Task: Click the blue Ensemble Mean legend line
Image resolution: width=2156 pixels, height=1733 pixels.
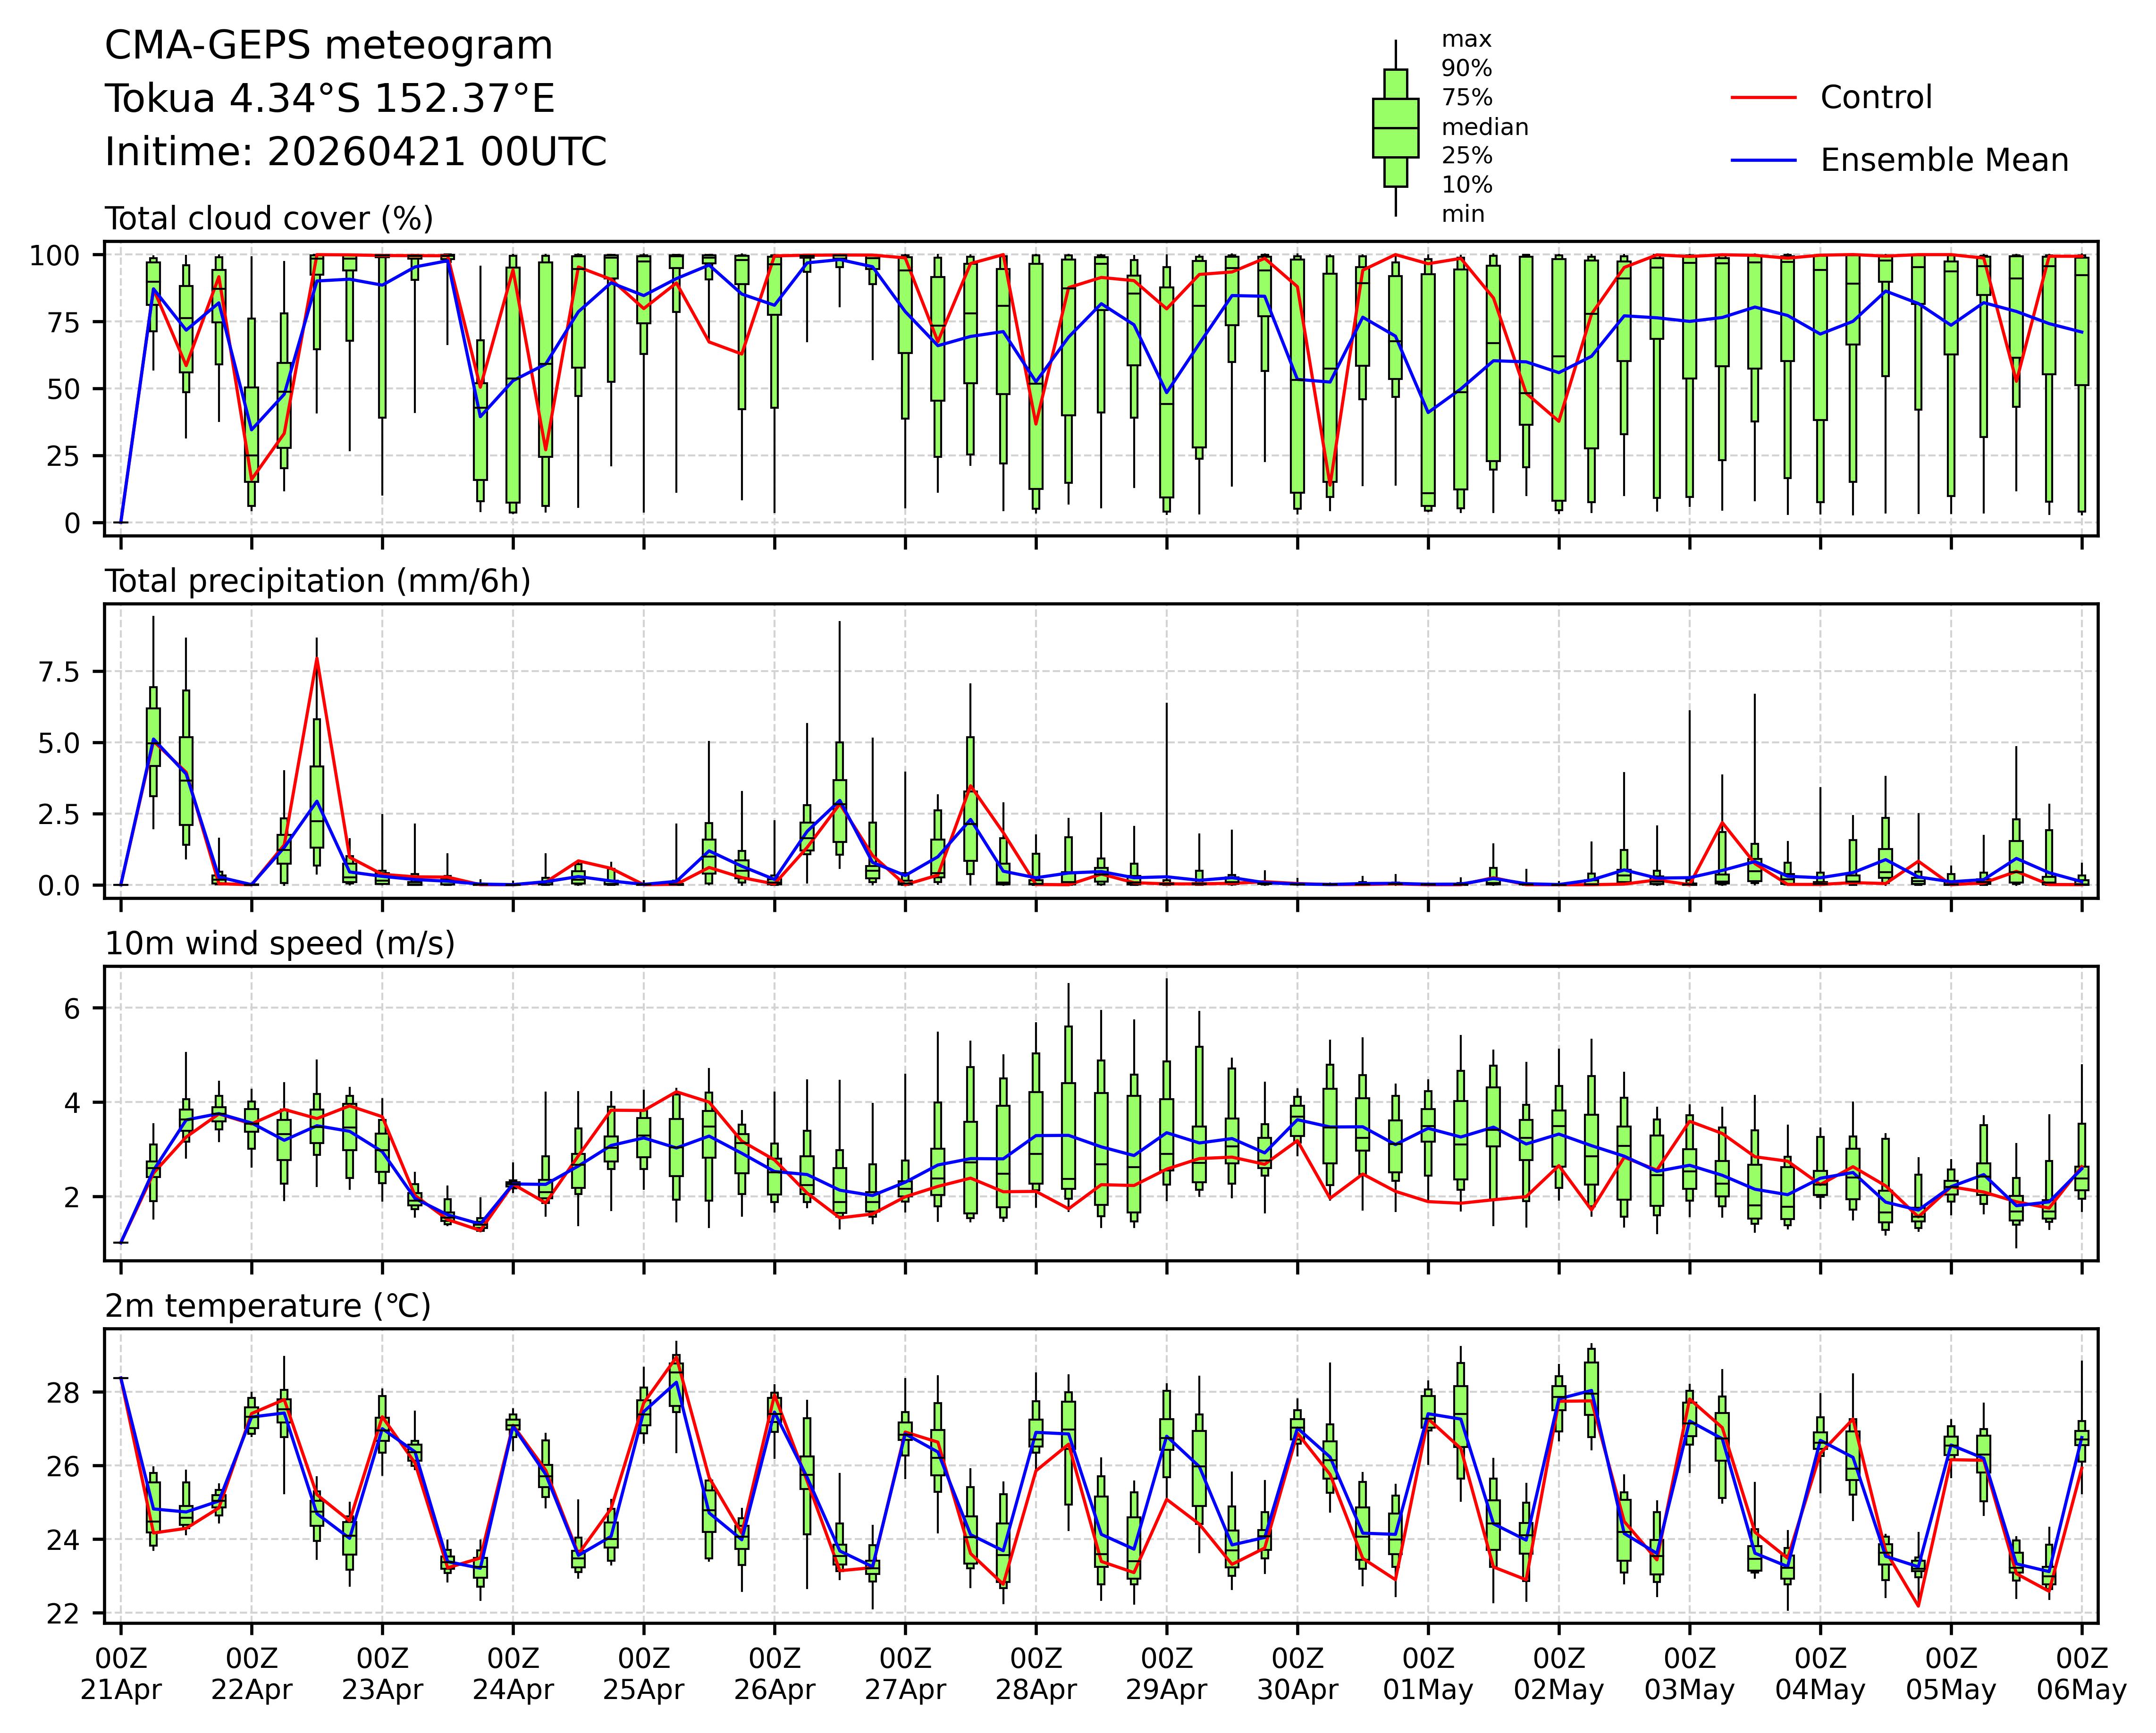Action: (1763, 160)
